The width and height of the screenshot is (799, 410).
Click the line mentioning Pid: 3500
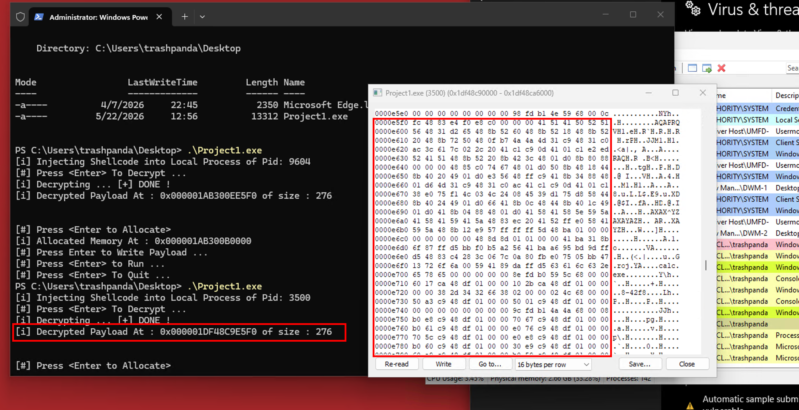pos(163,298)
